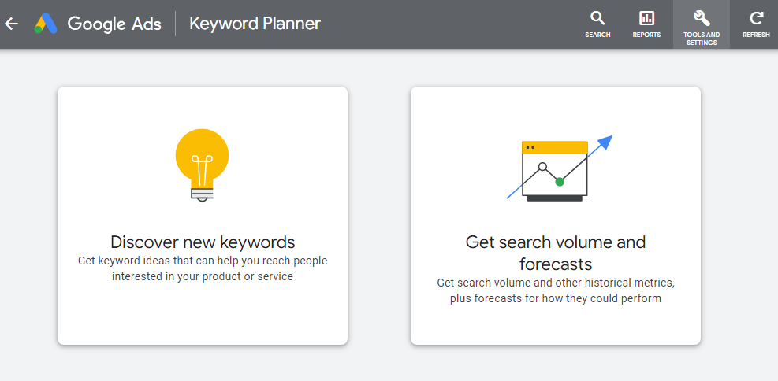778x381 pixels.
Task: Click the TOOLS AND SETTINGS label
Action: coord(702,39)
